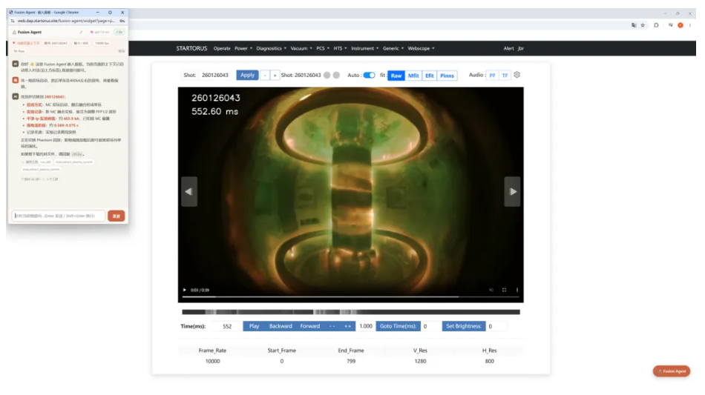Click the widget address bar URL
Screen dimensions: 705x395
click(x=66, y=21)
